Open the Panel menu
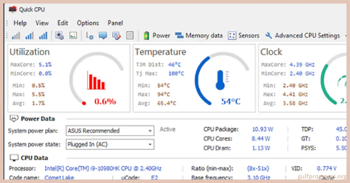Screen dimensions: 350x183 pos(115,23)
